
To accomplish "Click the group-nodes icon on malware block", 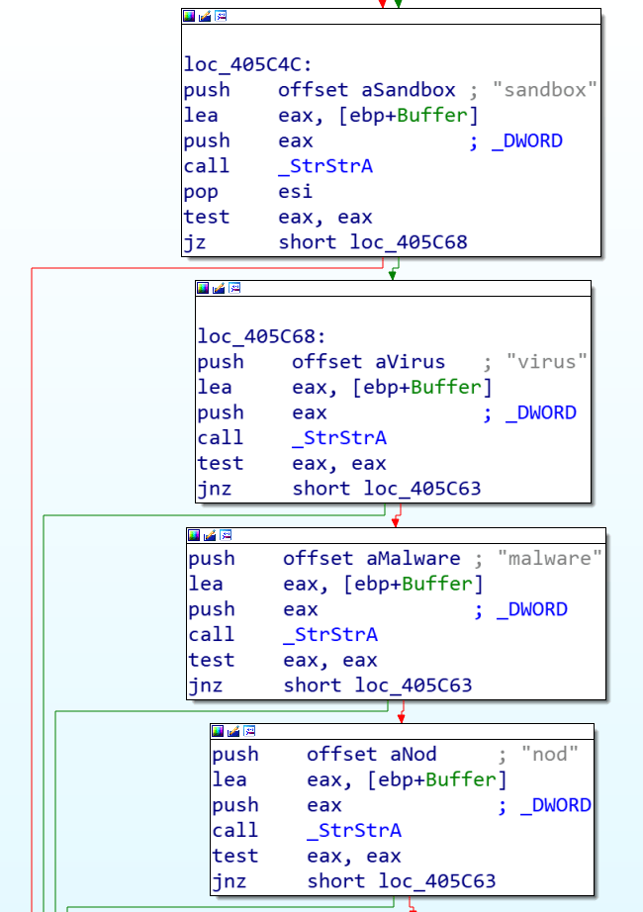I will [226, 534].
